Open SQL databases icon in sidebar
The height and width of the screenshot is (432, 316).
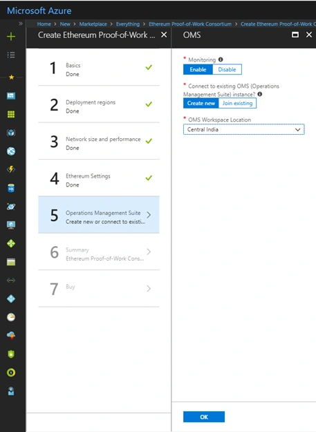[11, 188]
